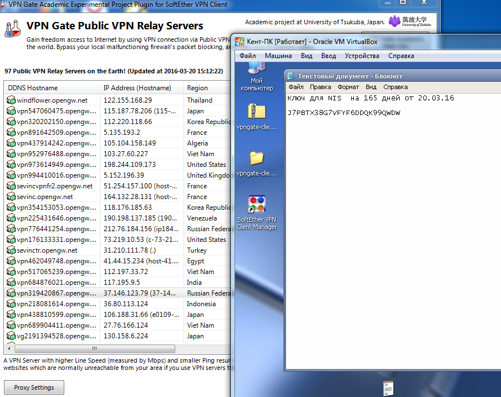This screenshot has width=501, height=397.
Task: Click server icon for vpn354153053.opengw
Action: tap(11, 208)
